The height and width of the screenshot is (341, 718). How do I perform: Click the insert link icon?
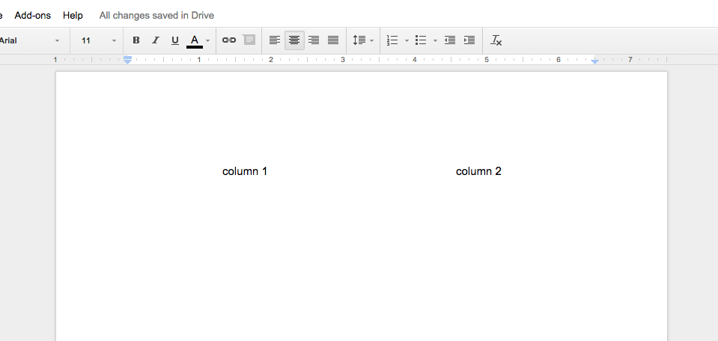[x=229, y=40]
